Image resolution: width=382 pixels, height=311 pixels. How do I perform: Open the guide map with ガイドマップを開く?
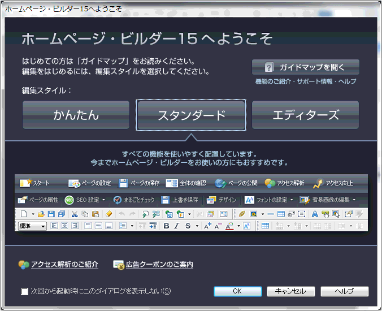point(306,67)
